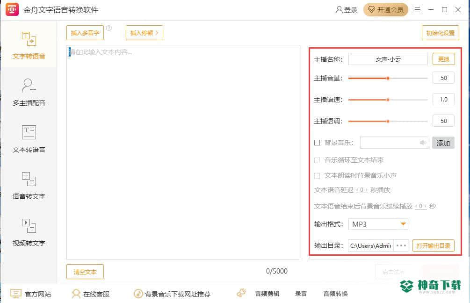Click the app logo in the title bar

point(12,10)
